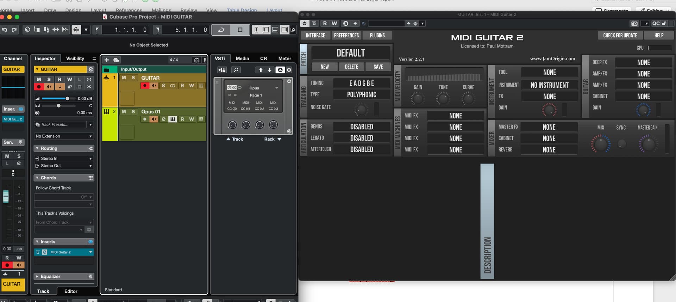Solo the Opus 01 track
676x302 pixels.
(133, 111)
